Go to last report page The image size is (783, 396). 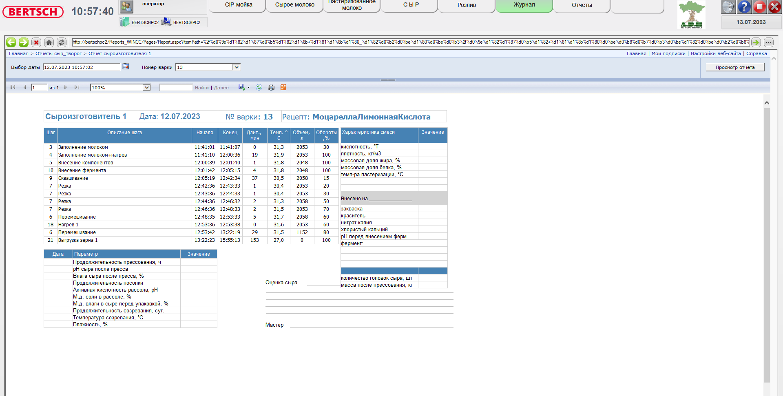tap(77, 87)
